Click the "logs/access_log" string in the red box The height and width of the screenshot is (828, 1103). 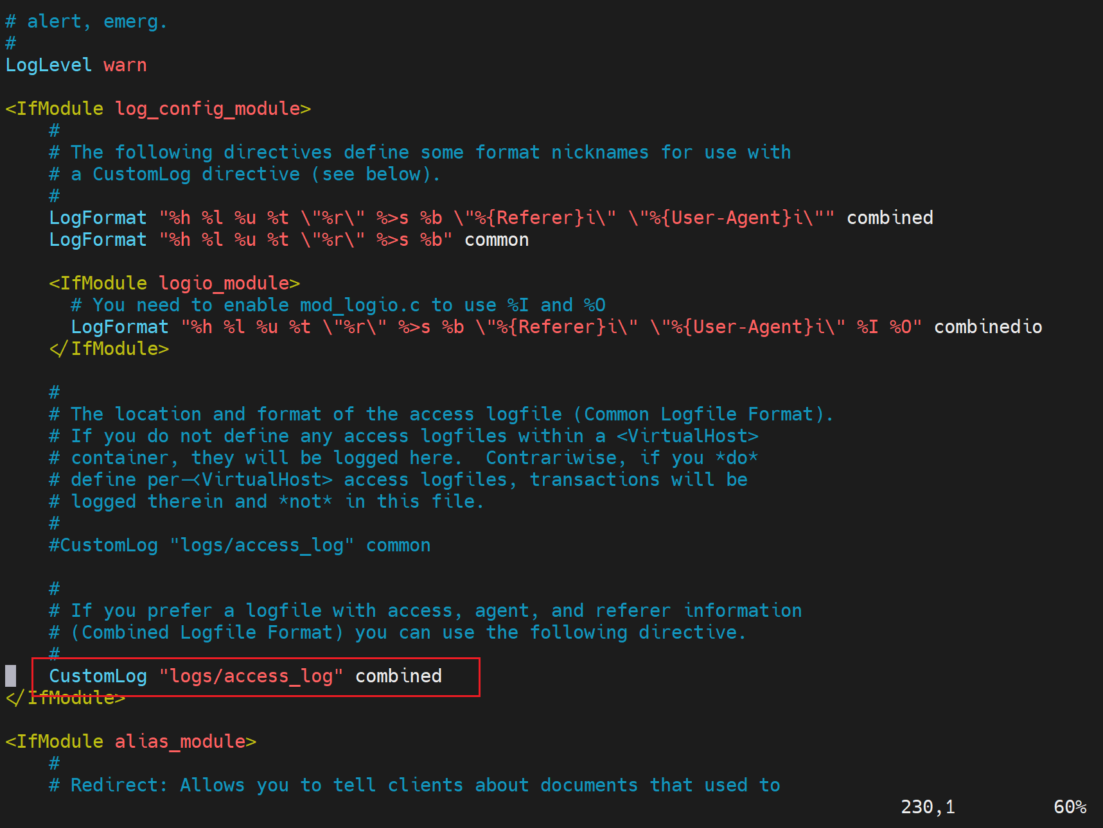click(x=251, y=677)
